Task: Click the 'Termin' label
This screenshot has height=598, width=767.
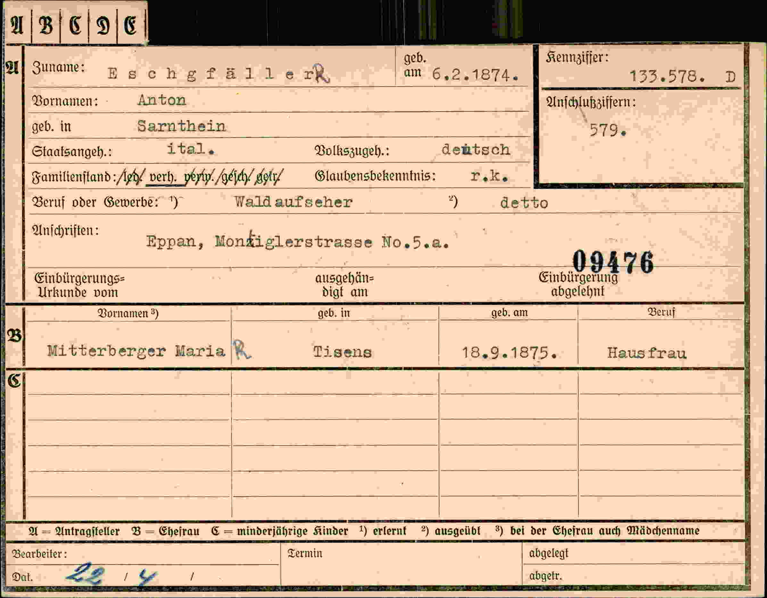Action: click(x=305, y=554)
